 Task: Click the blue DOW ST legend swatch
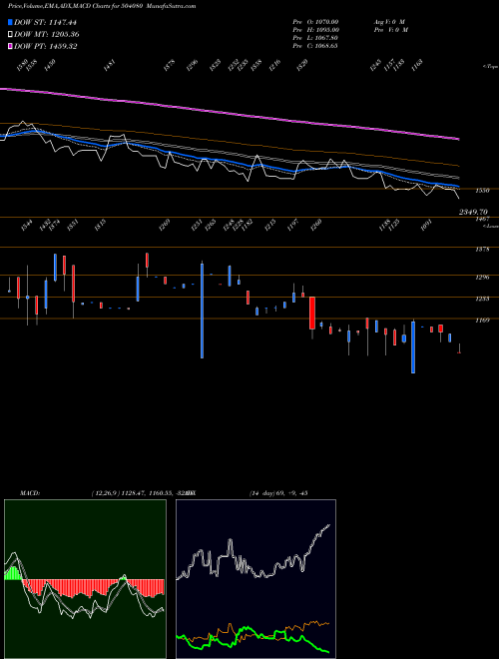[11, 22]
